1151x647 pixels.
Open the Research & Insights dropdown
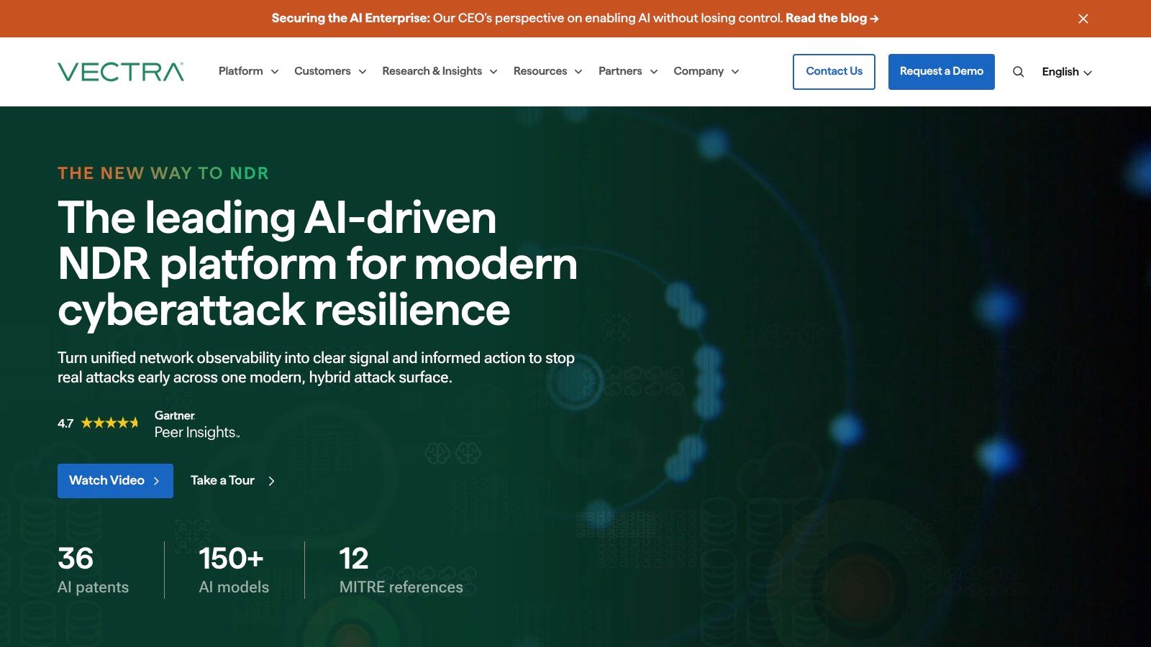(x=439, y=71)
